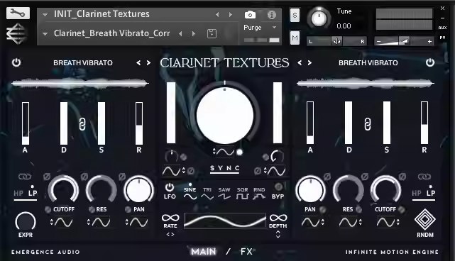
Task: Click the right CUTOFF modulation sine icon
Action: [x=385, y=223]
